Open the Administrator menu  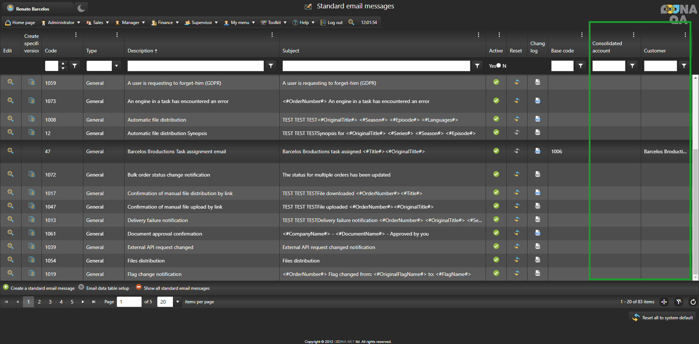pyautogui.click(x=61, y=23)
